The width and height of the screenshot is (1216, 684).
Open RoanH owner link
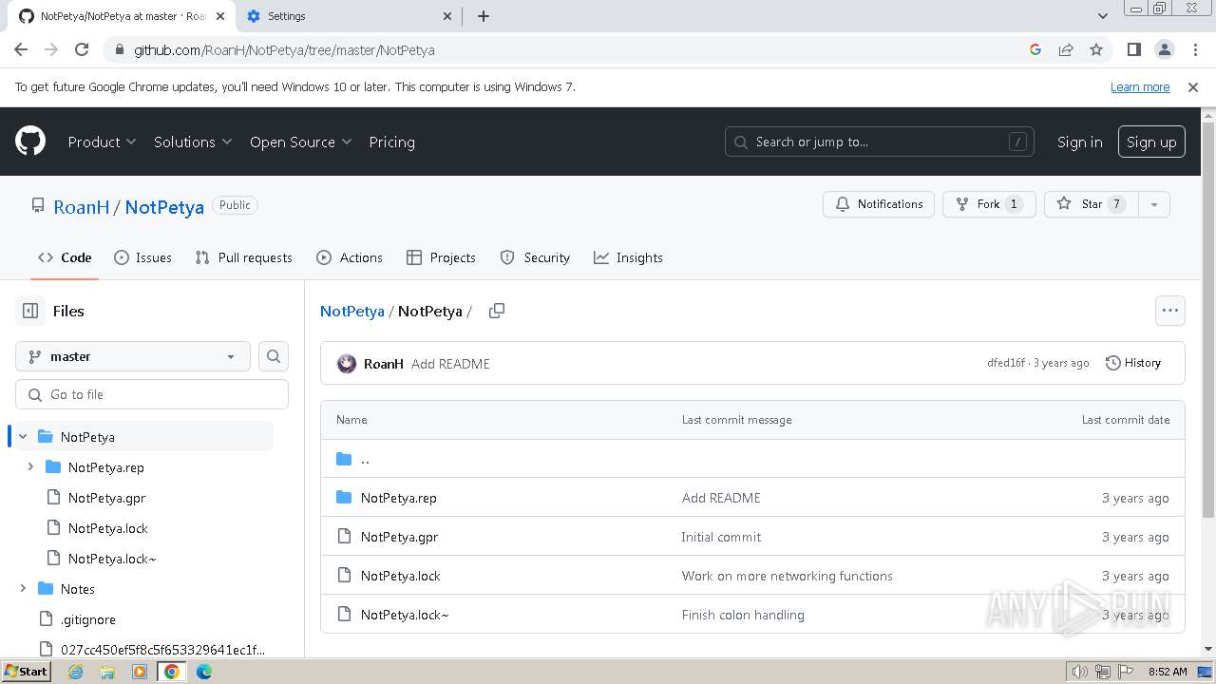[x=82, y=207]
